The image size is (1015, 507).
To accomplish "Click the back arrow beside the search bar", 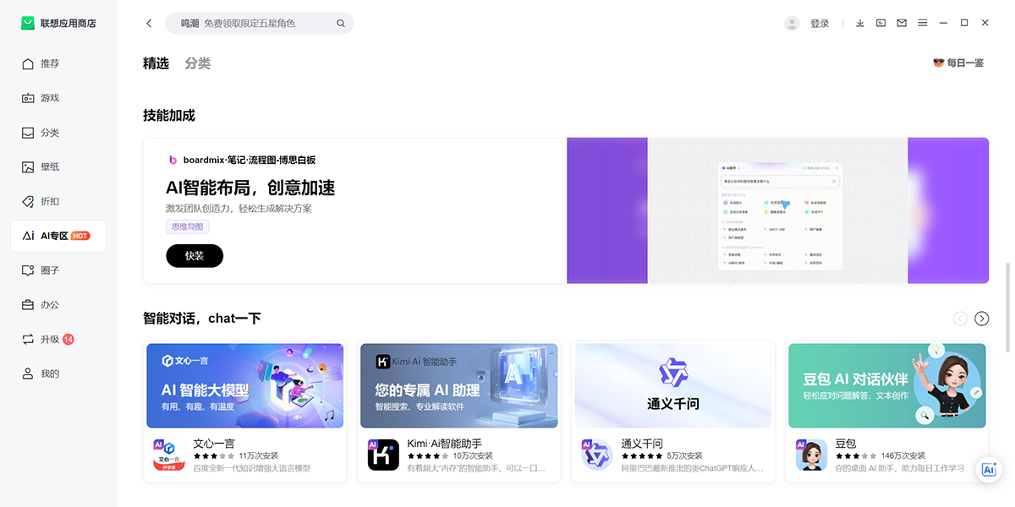I will coord(149,23).
